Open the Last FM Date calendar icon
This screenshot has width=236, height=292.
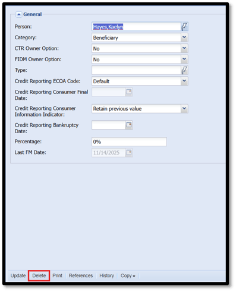pyautogui.click(x=129, y=153)
